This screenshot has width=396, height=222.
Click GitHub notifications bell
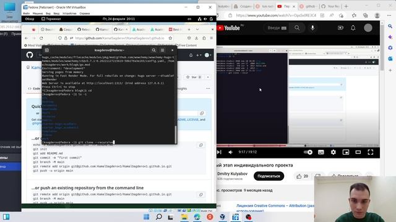coord(191,55)
